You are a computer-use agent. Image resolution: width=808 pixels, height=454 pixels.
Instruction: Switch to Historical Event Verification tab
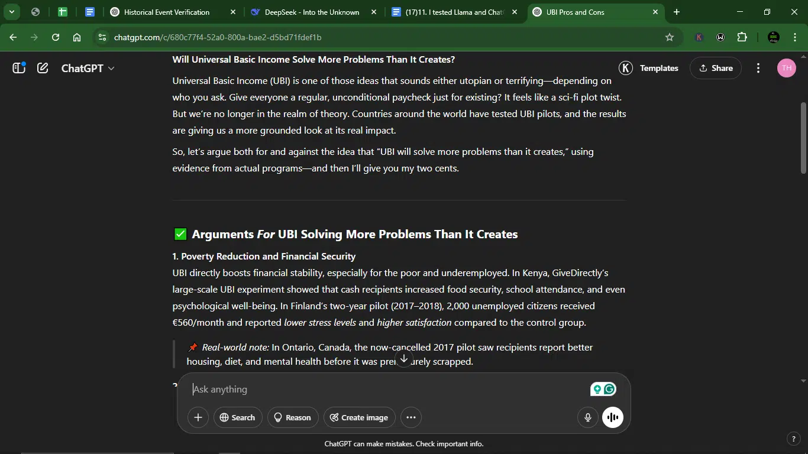166,12
